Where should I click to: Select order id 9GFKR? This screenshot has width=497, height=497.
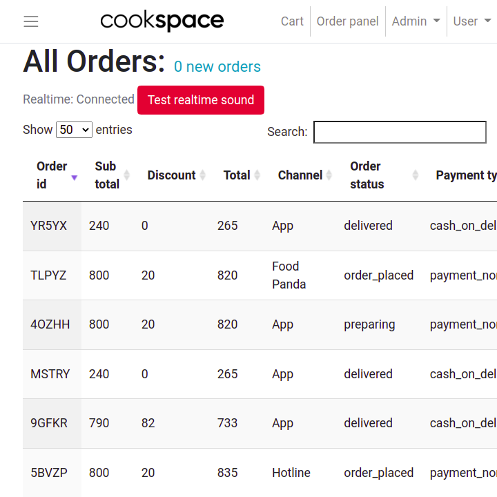(x=49, y=423)
